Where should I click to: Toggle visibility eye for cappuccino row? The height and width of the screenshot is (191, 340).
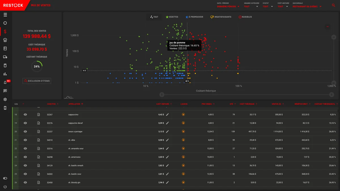pos(25,115)
